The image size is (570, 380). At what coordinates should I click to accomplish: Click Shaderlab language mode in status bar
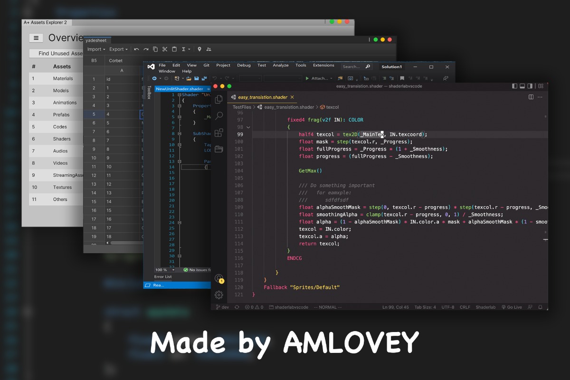point(485,307)
